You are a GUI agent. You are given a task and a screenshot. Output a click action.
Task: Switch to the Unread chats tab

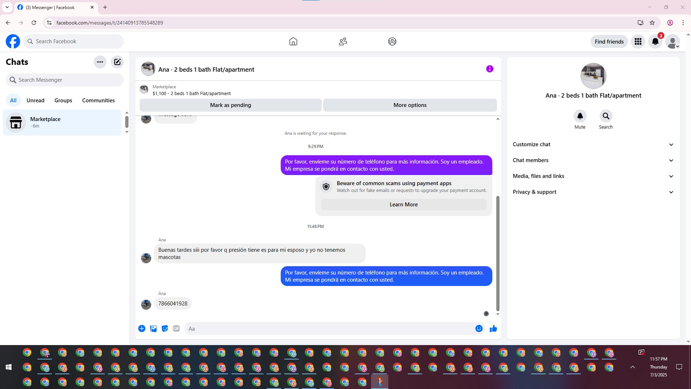35,100
